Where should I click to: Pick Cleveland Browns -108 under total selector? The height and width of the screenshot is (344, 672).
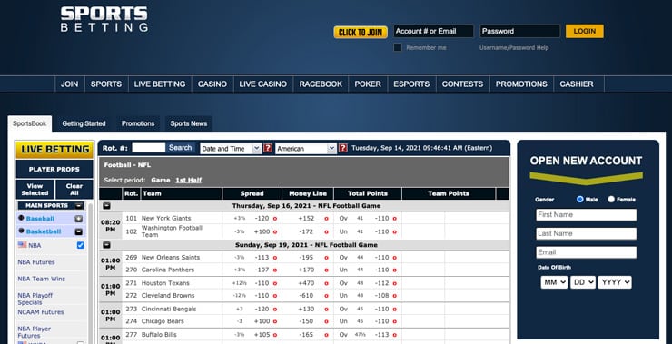[394, 296]
